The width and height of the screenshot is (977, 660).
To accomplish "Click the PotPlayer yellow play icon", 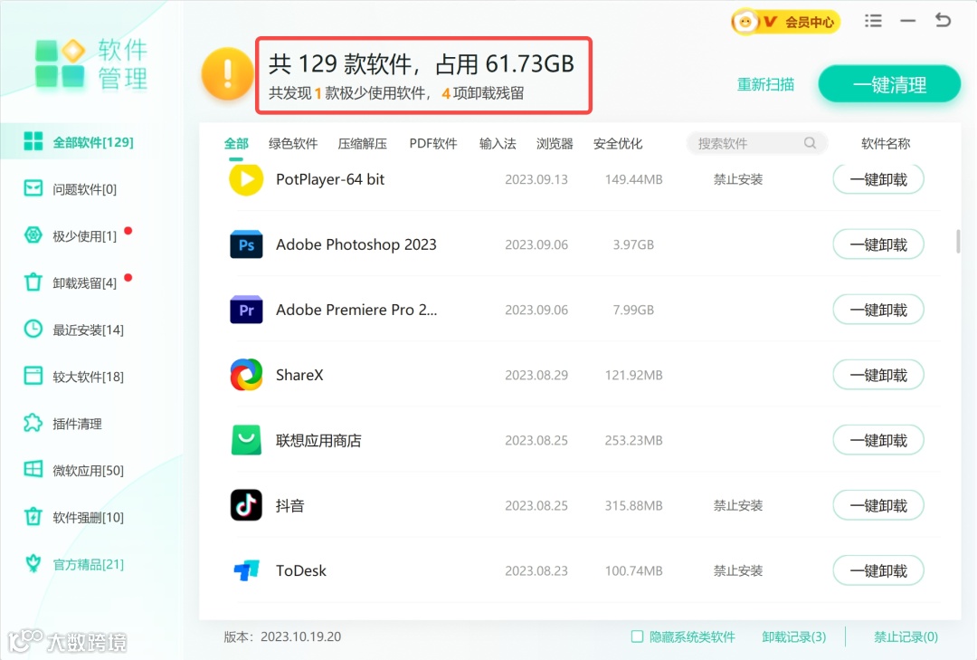I will (245, 179).
